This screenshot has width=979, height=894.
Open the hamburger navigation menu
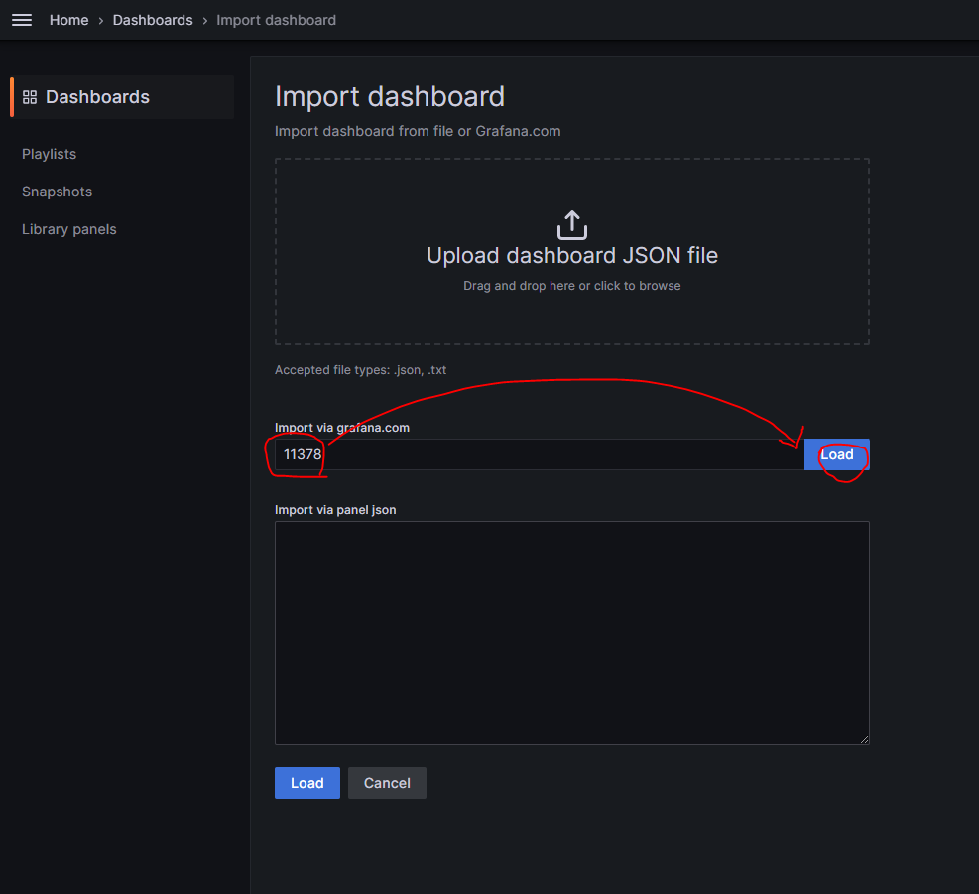[x=22, y=20]
